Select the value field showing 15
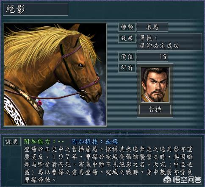Image resolution: width=205 pixels, height=187 pixels. tap(152, 57)
